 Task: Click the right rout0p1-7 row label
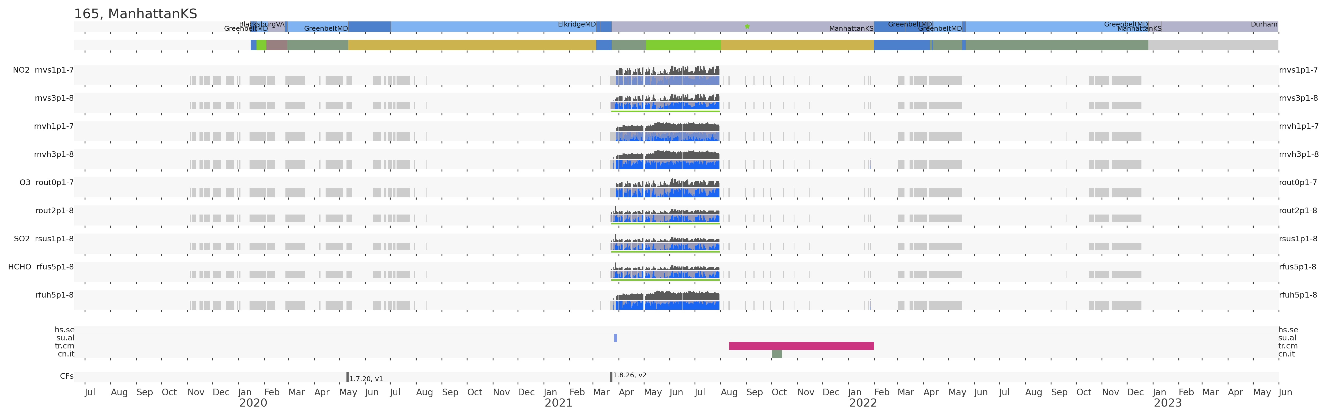(1298, 182)
